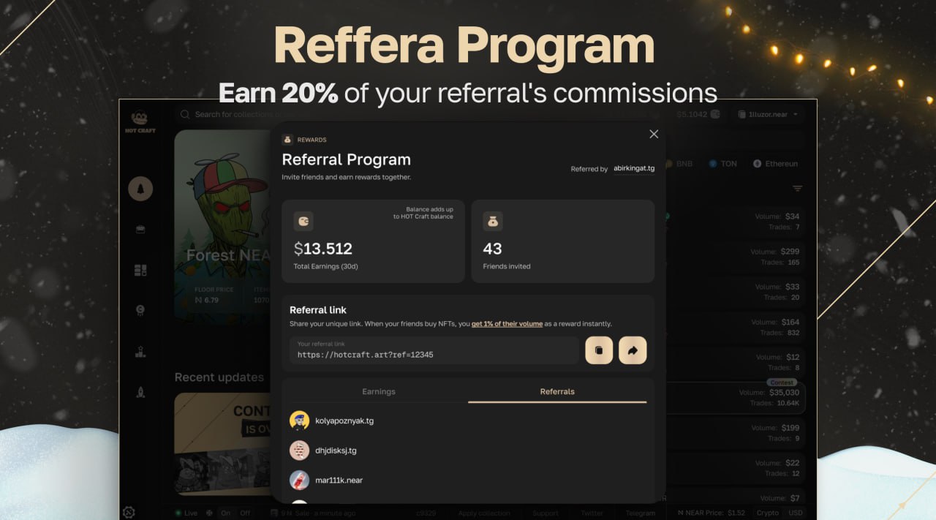Select the Ethereum chain filter
936x520 pixels.
775,164
